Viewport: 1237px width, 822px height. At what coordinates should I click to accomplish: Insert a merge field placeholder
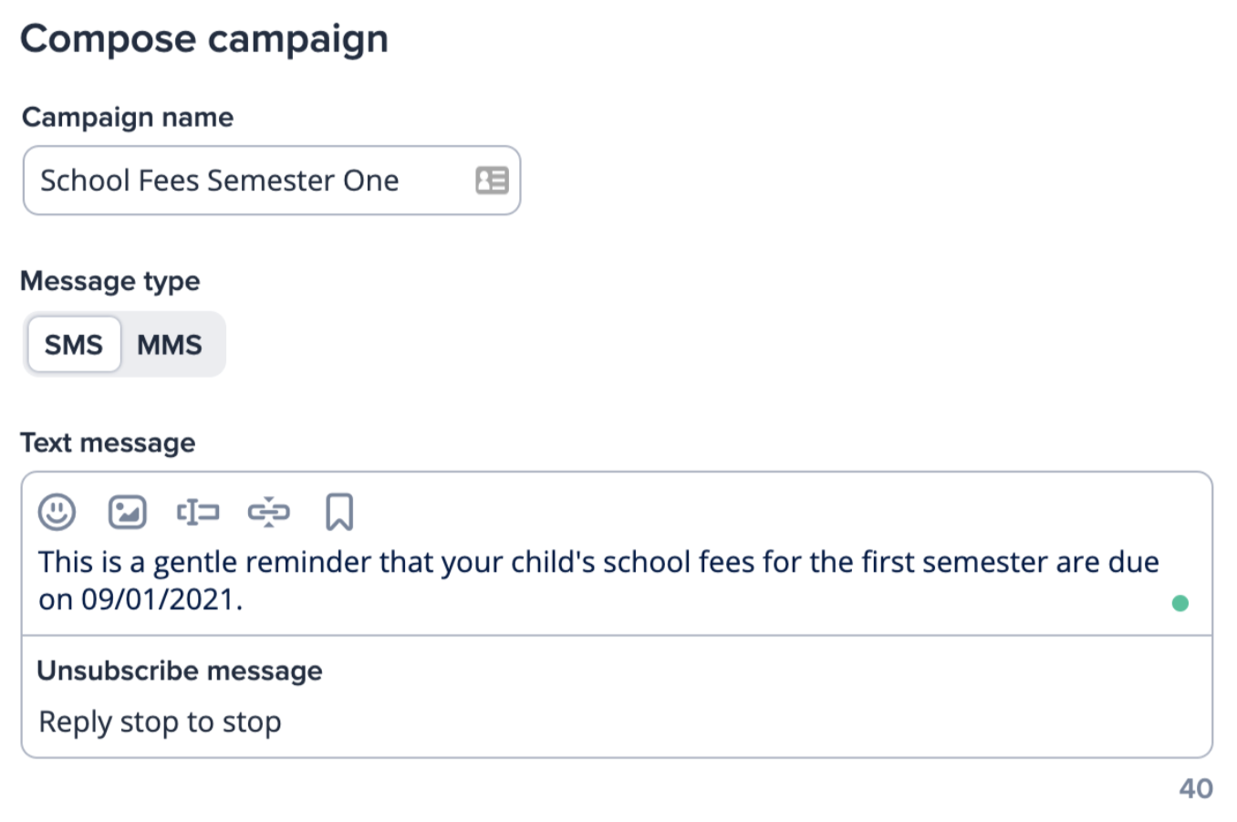point(198,512)
